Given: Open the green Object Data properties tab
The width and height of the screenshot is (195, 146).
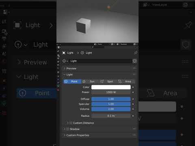Looking at the screenshot, I should 58,86.
